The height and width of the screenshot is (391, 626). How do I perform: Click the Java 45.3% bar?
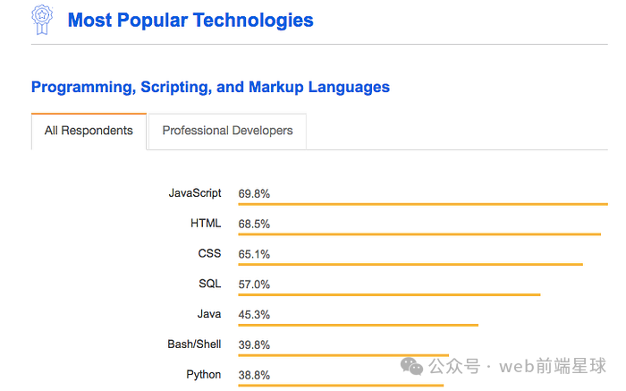pyautogui.click(x=358, y=325)
